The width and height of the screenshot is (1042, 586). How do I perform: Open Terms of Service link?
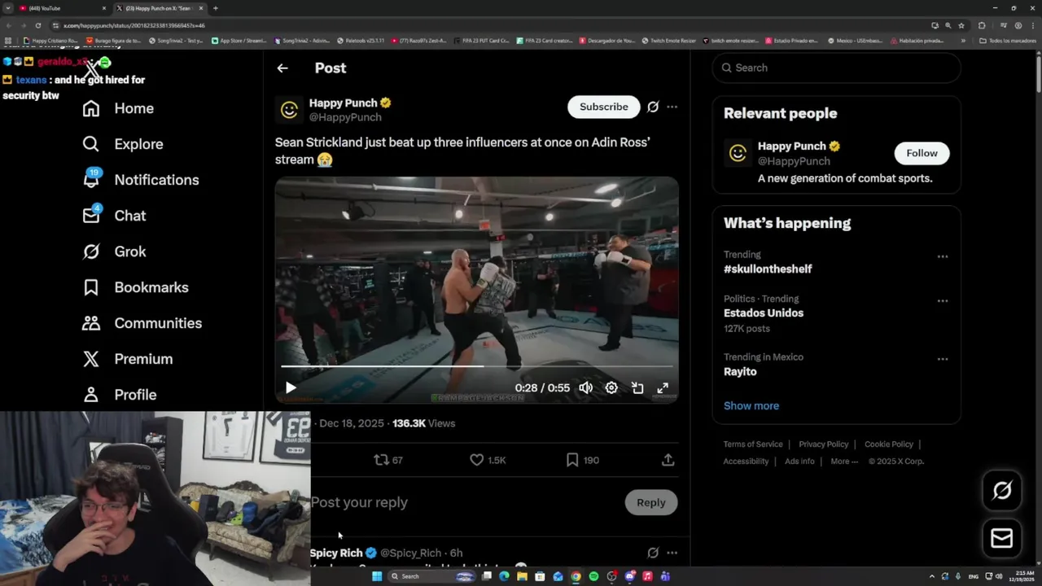pos(753,444)
